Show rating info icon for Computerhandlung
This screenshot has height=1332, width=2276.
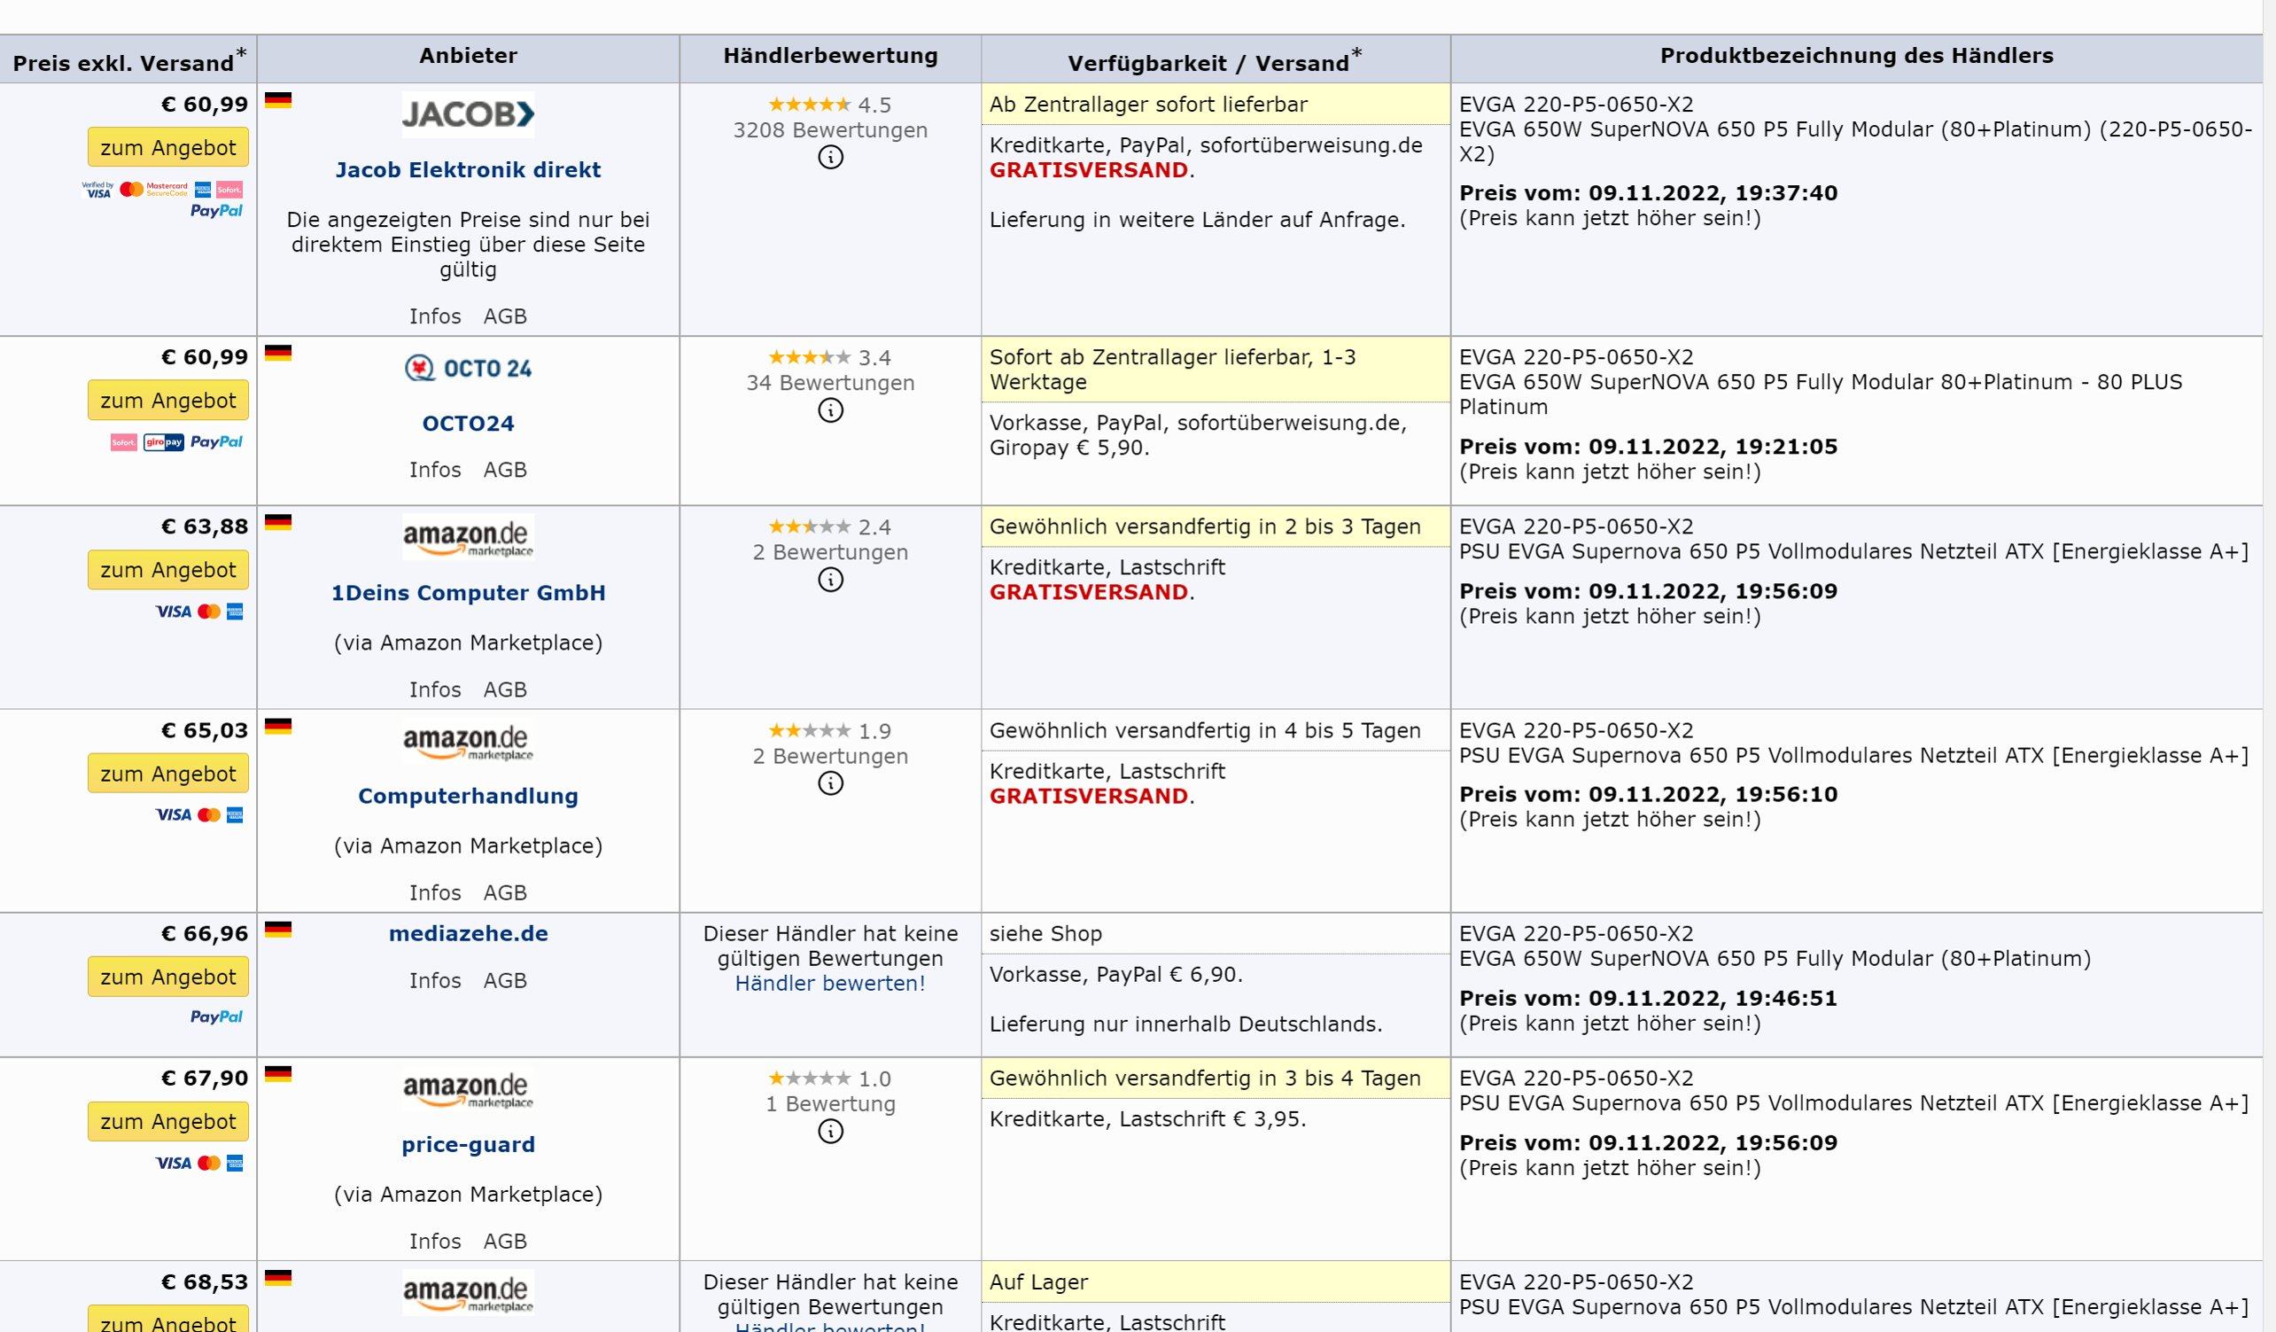pyautogui.click(x=830, y=783)
